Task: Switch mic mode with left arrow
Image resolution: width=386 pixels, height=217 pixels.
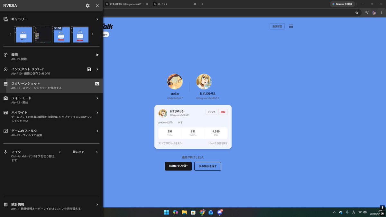Action: (x=60, y=152)
